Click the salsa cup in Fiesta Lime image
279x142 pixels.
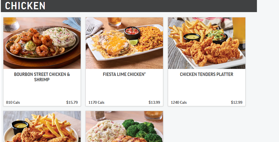click(x=132, y=33)
